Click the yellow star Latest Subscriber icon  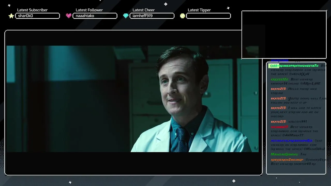(11, 16)
